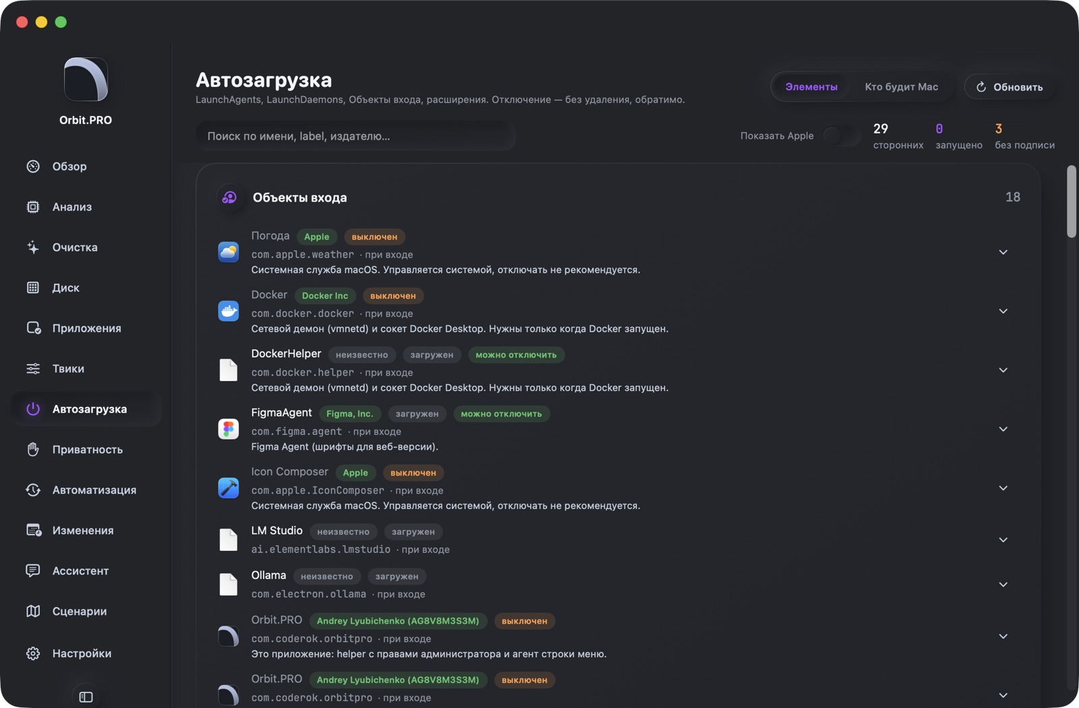Open the Настройки gear icon
The width and height of the screenshot is (1079, 708).
(x=33, y=653)
